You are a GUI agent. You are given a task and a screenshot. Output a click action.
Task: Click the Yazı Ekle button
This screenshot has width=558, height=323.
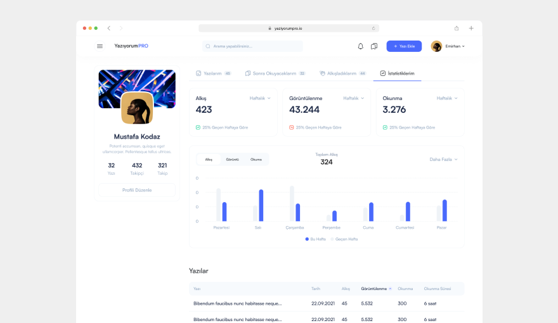click(404, 46)
